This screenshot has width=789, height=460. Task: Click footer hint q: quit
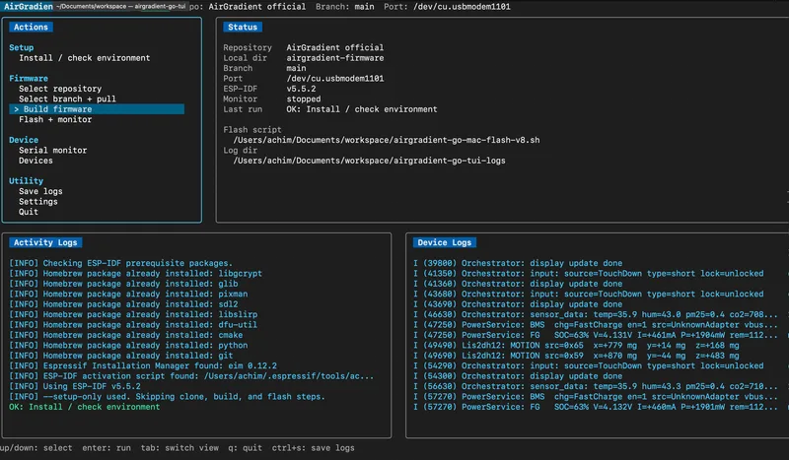(245, 448)
